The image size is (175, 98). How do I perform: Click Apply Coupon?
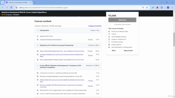pos(128,50)
